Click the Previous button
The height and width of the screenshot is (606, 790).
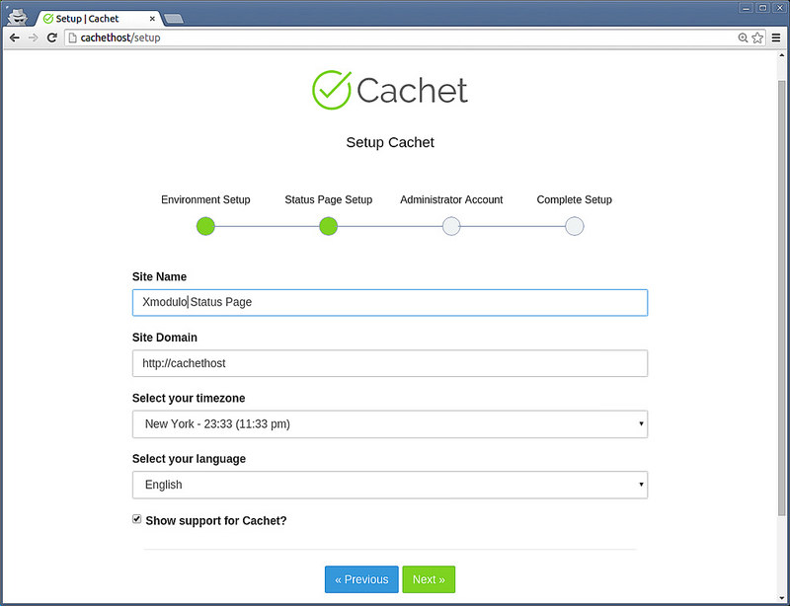[x=361, y=579]
